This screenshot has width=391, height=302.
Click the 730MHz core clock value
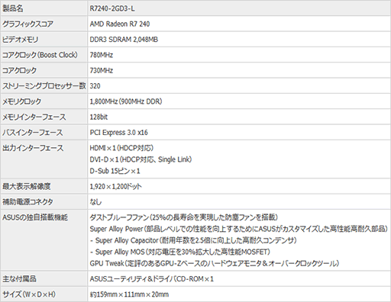click(102, 71)
